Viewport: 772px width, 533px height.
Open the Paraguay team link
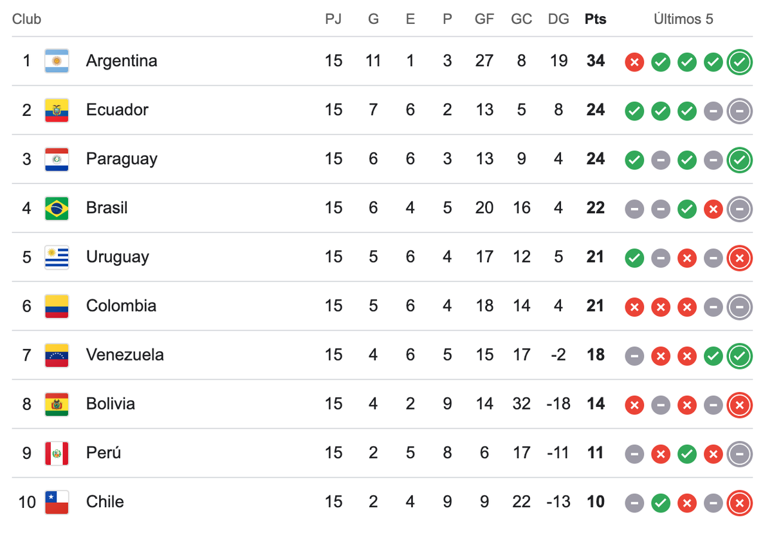click(122, 159)
